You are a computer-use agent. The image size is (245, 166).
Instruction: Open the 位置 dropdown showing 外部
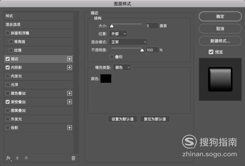pos(118,34)
